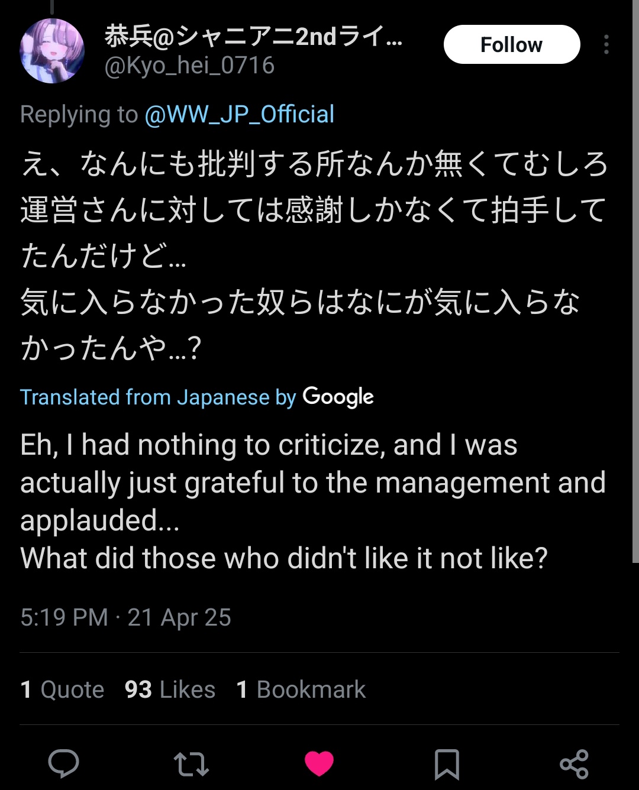The image size is (639, 790).
Task: Tap the translated English tweet text
Action: (314, 501)
